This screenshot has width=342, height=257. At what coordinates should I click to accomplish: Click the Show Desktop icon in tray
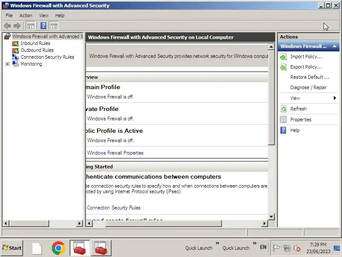coord(337,248)
